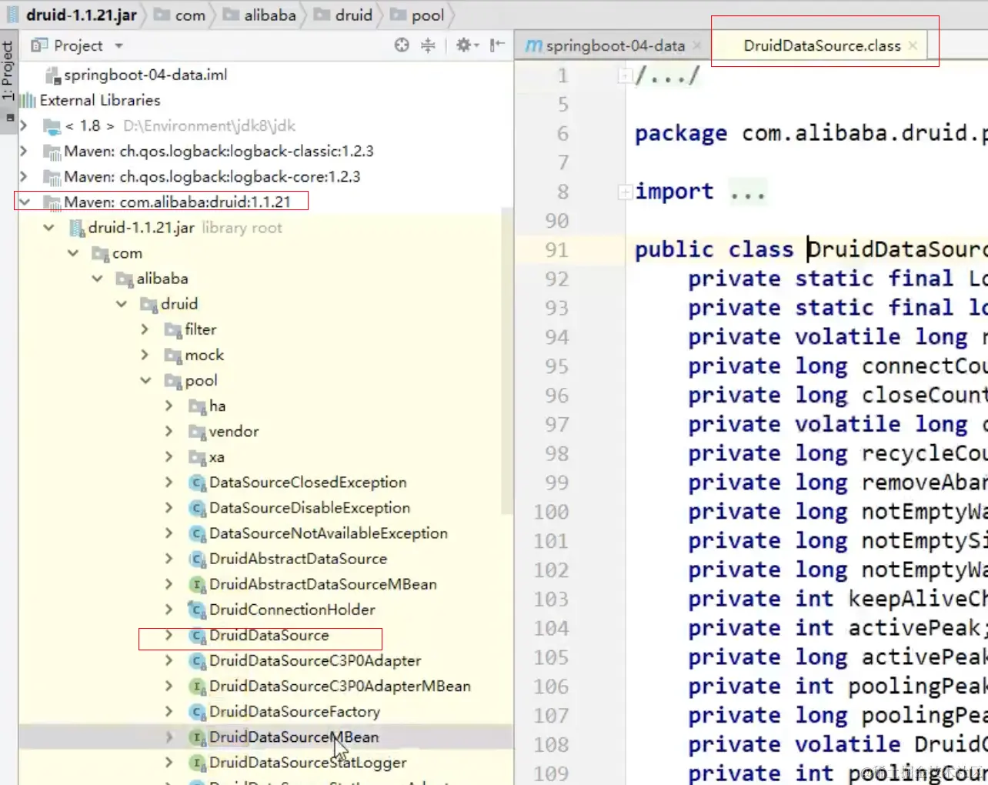The image size is (988, 785).
Task: Click the 'int activePeak' code line
Action: point(837,628)
